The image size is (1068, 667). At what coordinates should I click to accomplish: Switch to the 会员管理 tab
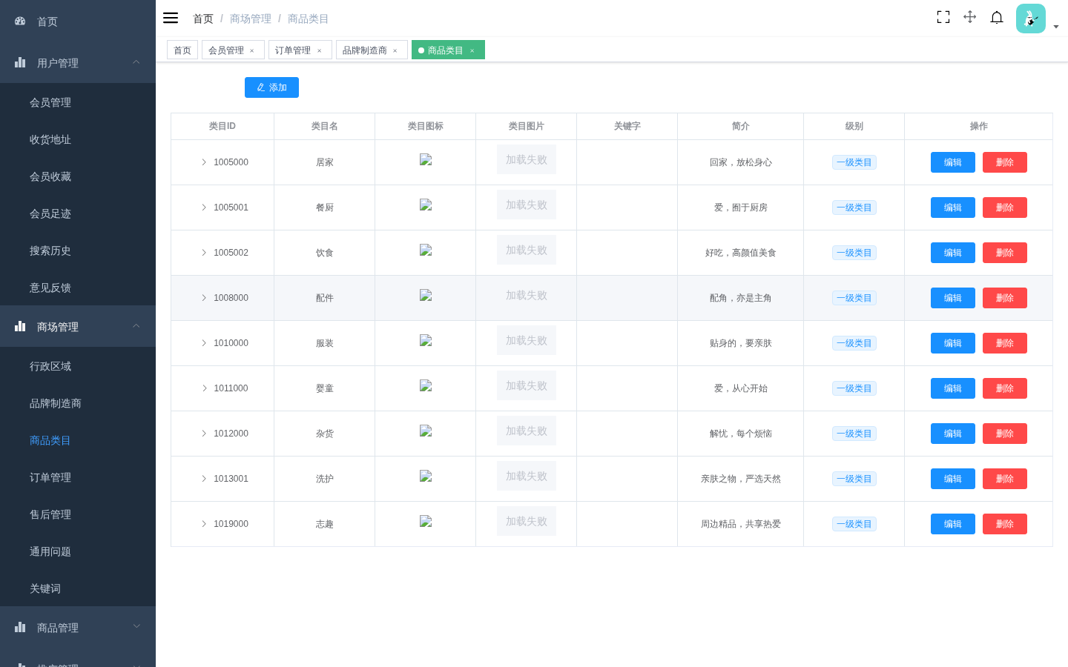226,50
